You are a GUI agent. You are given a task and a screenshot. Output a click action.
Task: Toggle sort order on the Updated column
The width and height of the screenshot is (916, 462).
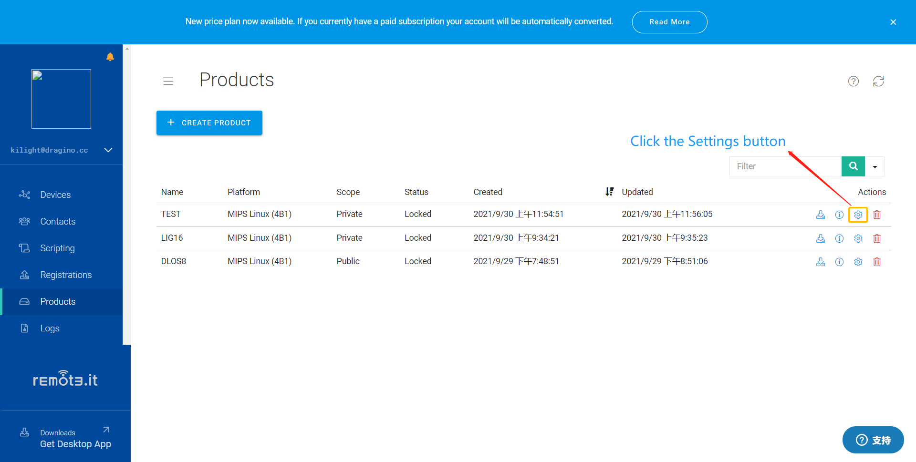click(x=609, y=192)
